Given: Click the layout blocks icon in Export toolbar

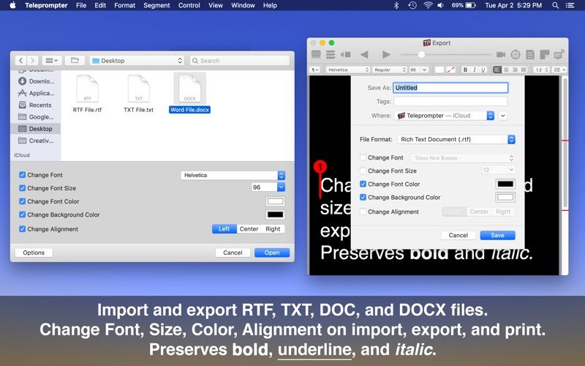Looking at the screenshot, I should (545, 54).
